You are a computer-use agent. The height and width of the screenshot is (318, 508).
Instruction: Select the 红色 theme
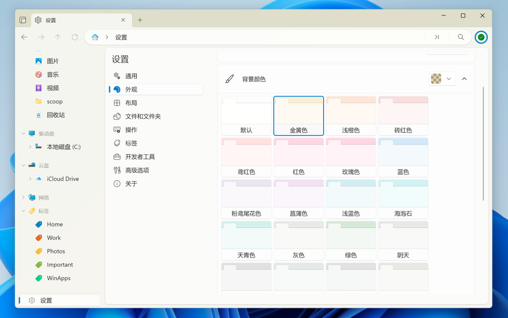298,158
